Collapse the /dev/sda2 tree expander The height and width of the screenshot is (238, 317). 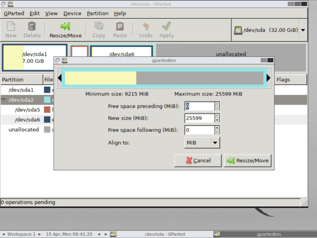pos(3,99)
